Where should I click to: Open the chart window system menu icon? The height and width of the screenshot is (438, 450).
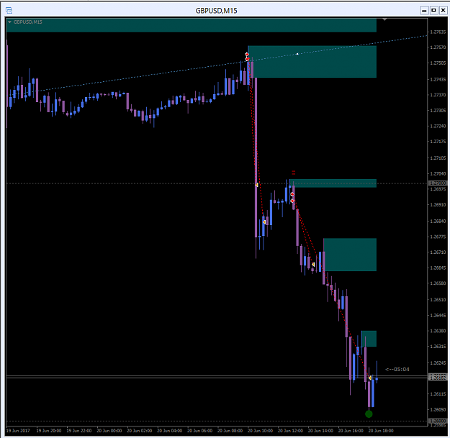tap(9, 11)
